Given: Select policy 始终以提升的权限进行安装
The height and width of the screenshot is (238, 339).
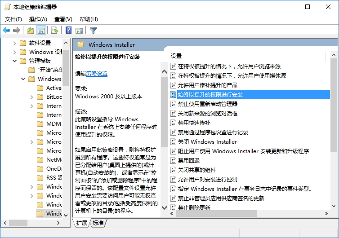Looking at the screenshot, I should [x=254, y=95].
